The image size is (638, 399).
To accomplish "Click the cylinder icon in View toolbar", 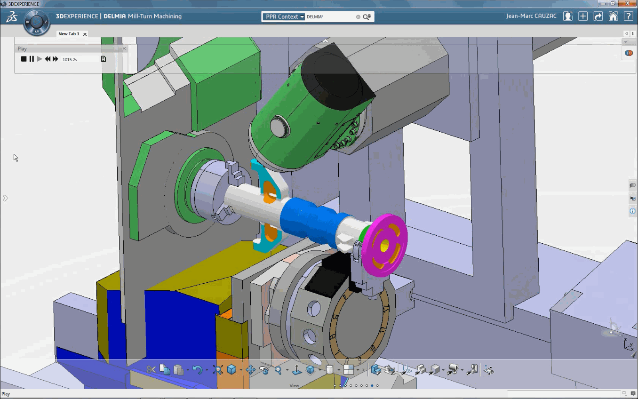I will [x=329, y=370].
